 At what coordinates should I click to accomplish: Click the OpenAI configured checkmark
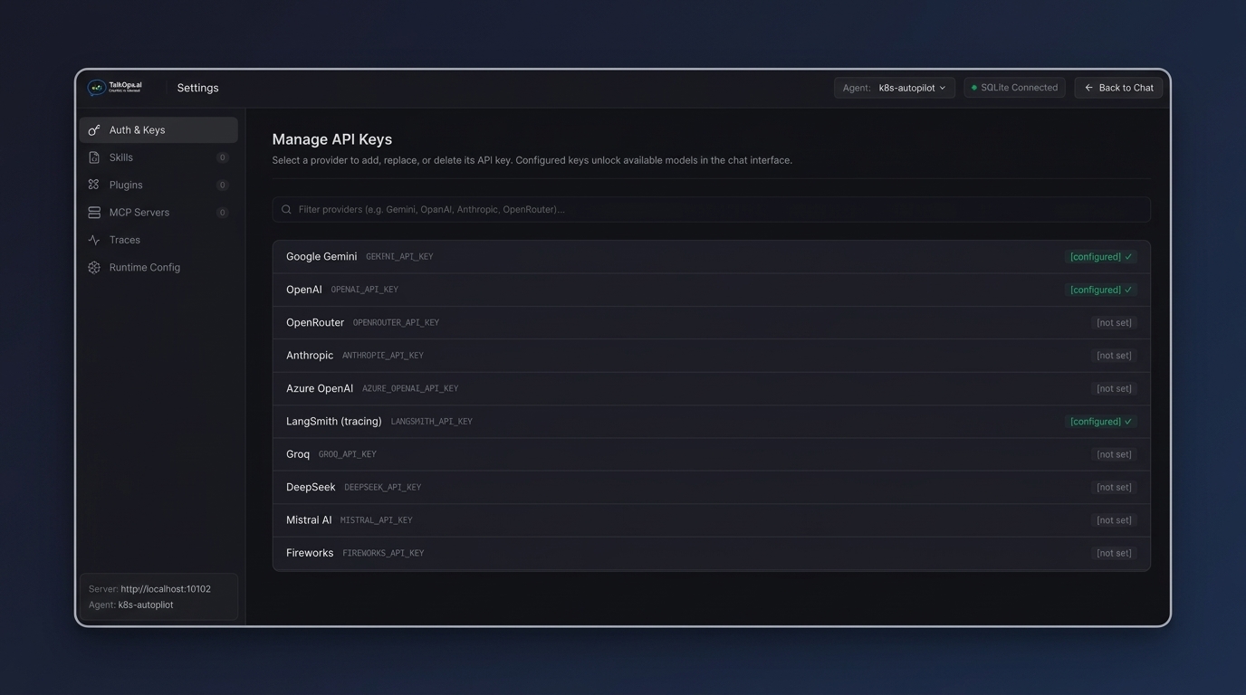point(1128,290)
